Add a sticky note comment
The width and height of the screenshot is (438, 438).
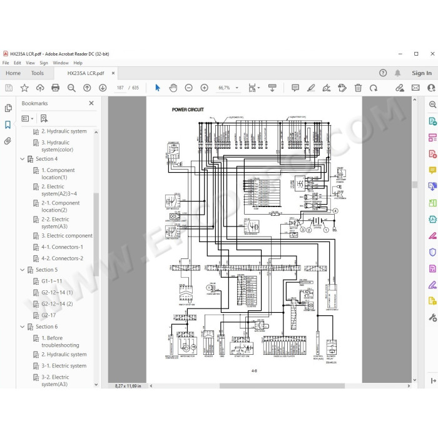(295, 88)
